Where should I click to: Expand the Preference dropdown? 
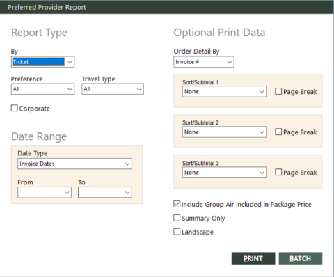point(42,89)
